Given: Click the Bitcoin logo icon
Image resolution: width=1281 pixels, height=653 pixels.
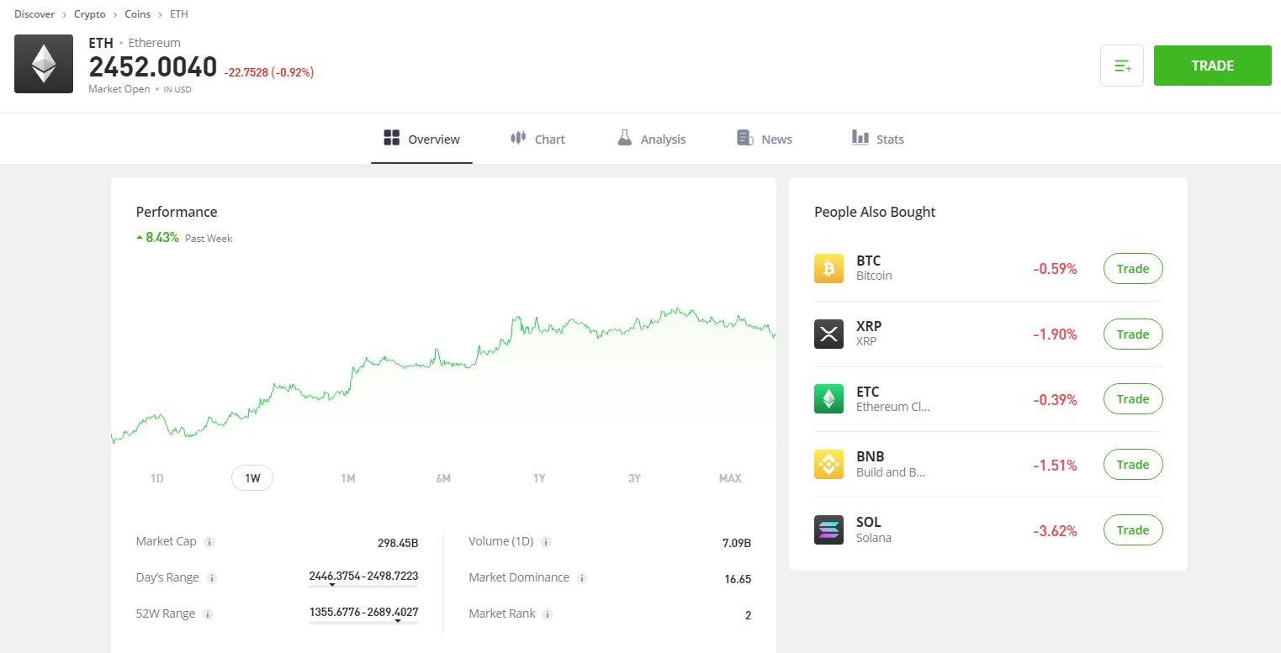Looking at the screenshot, I should click(828, 268).
